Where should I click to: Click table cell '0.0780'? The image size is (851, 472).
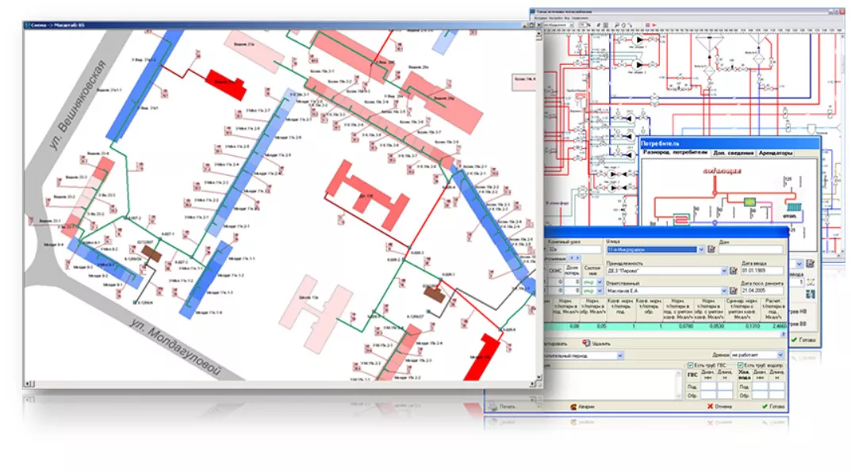coord(686,326)
